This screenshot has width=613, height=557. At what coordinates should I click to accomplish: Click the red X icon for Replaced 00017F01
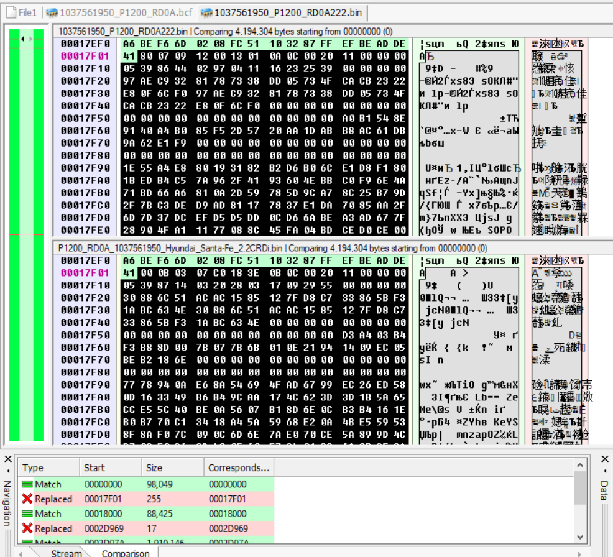coord(27,499)
